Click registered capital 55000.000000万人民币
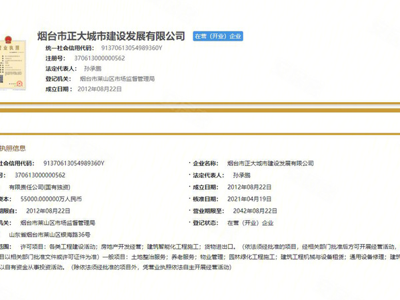This screenshot has height=300, width=400. (51, 199)
